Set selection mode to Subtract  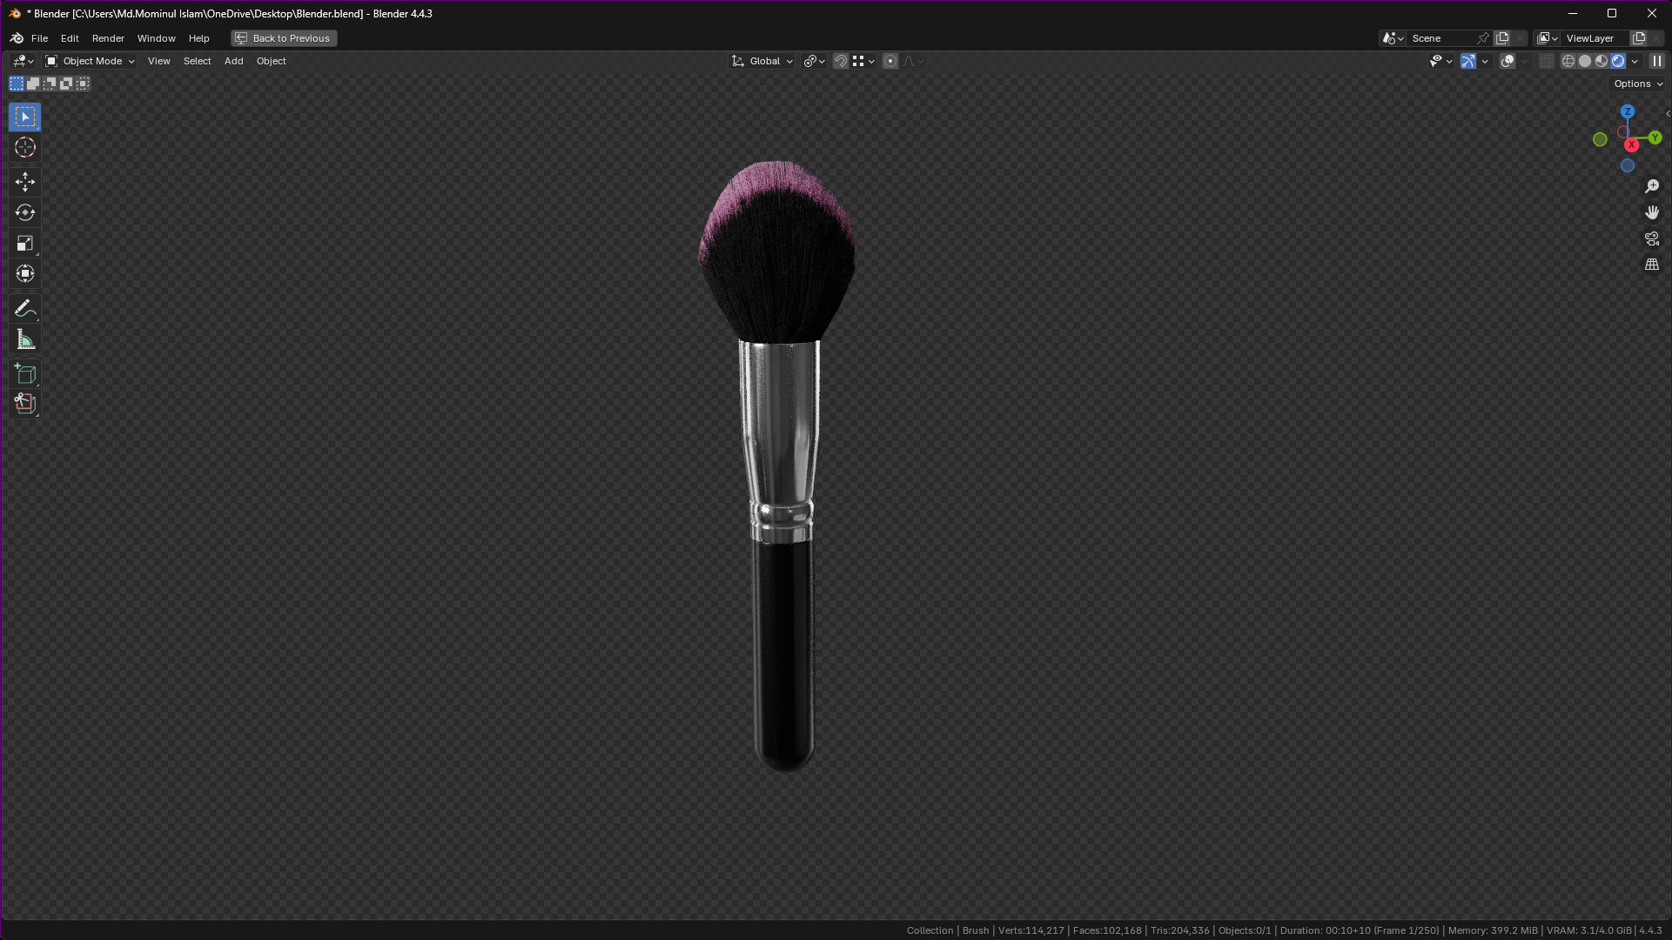(50, 84)
